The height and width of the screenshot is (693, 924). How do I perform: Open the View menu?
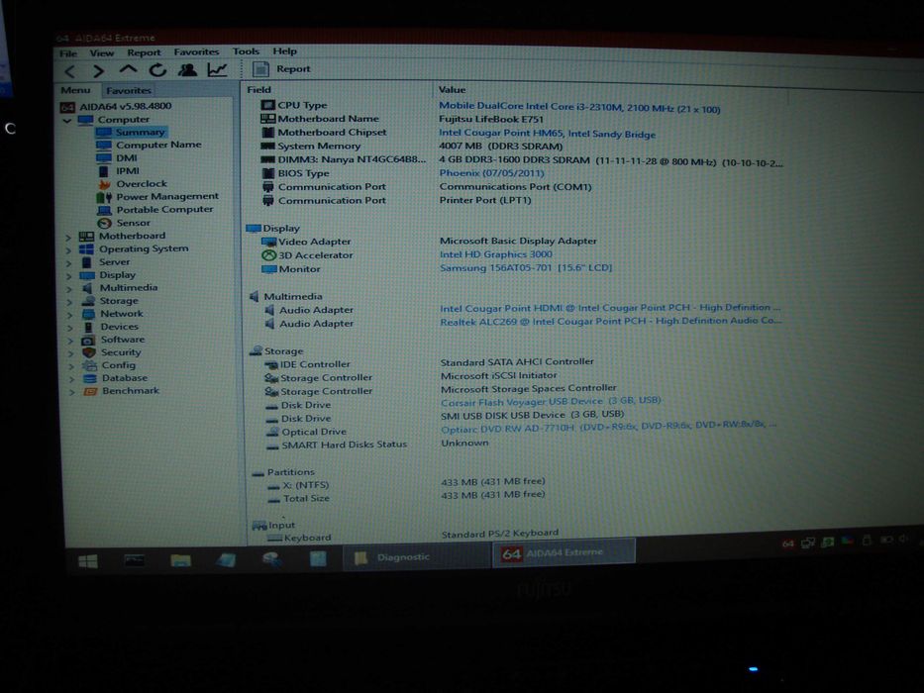(102, 53)
